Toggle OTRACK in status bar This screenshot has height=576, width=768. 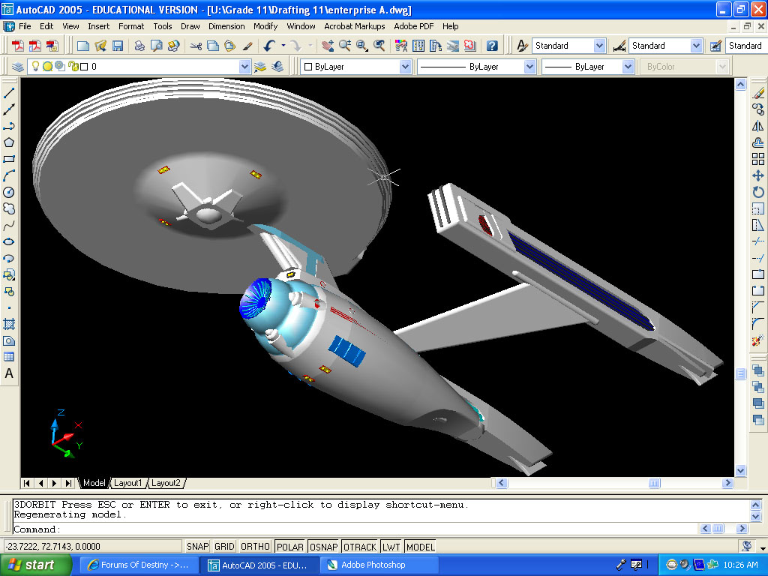(x=360, y=547)
